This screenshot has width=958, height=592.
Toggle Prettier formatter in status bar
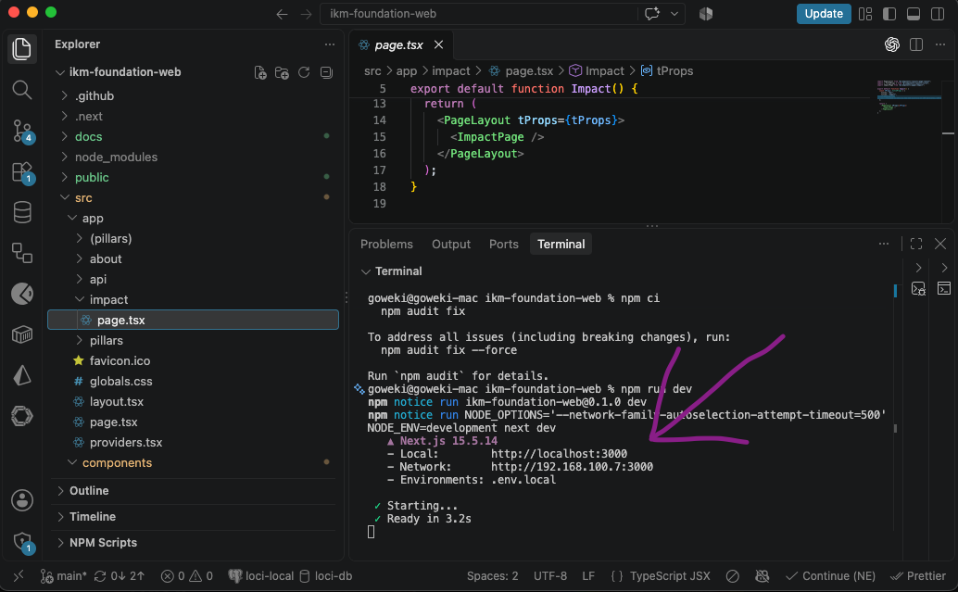tap(917, 576)
